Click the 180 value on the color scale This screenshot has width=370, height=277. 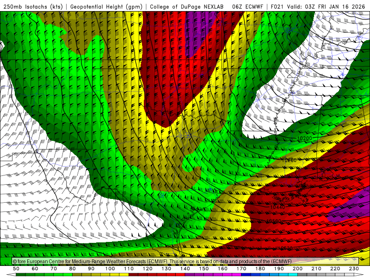tap(260, 269)
